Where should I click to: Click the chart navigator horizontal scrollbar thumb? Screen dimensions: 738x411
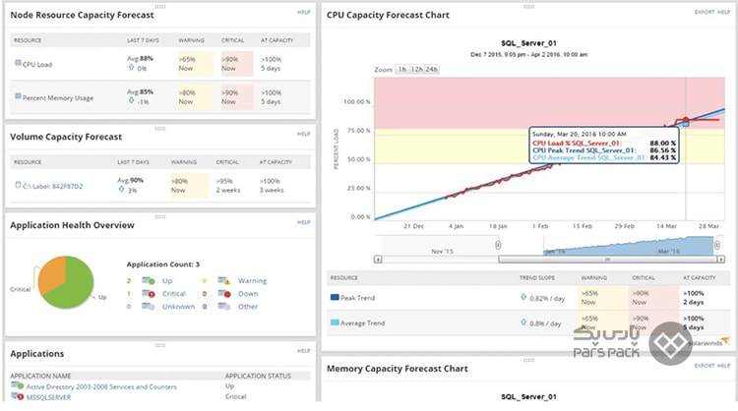608,260
